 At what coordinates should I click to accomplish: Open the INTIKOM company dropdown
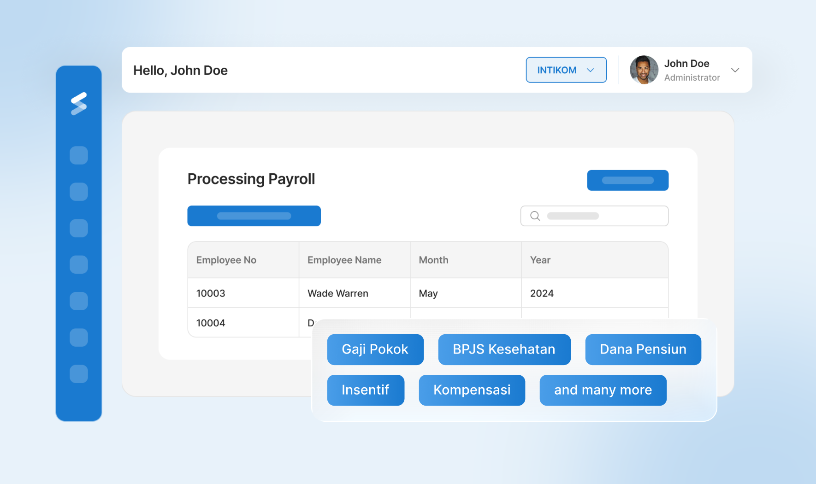point(566,70)
